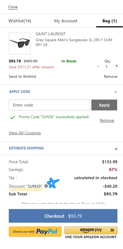Click the Enter code input field
Image resolution: width=123 pixels, height=249 pixels.
tap(49, 105)
